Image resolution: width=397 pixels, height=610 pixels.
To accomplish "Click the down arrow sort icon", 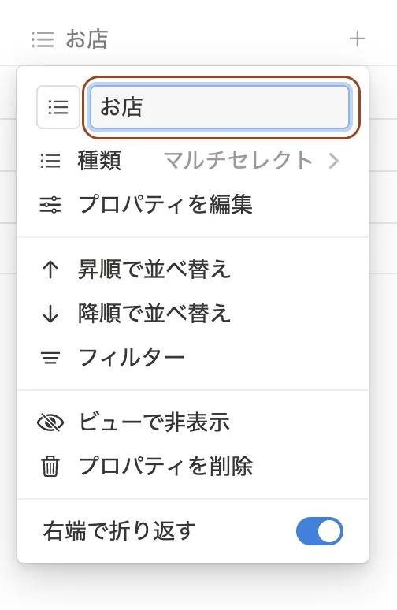I will point(50,314).
